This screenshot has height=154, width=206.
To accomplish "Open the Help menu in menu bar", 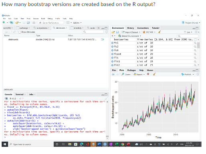I will [71, 18].
